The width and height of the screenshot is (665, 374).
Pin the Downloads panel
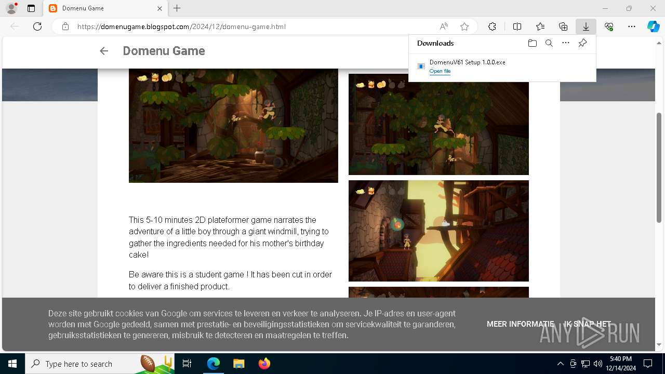(x=582, y=43)
